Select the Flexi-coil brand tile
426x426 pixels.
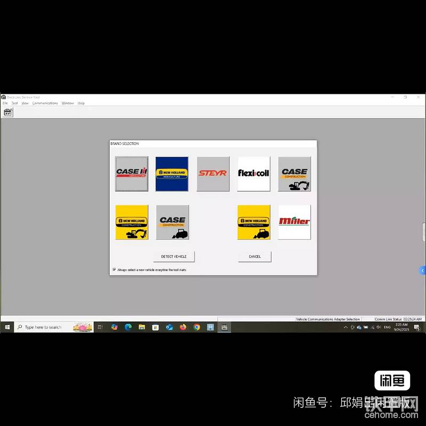(253, 174)
